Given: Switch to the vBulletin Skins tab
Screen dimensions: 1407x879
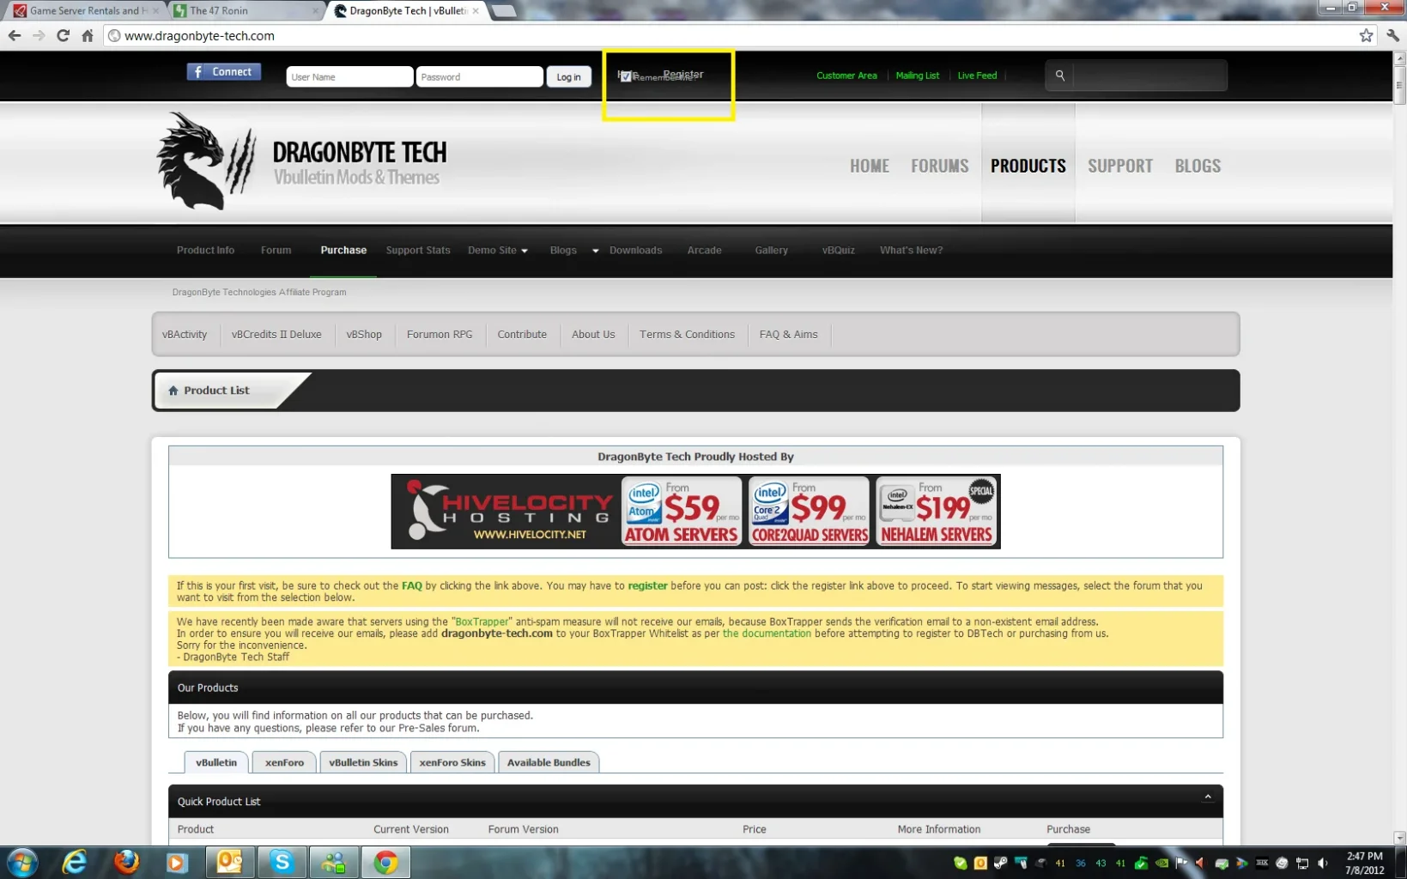Looking at the screenshot, I should (363, 762).
